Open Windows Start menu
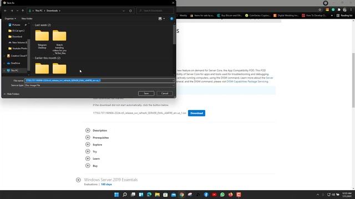355x199 pixels. pos(116,195)
